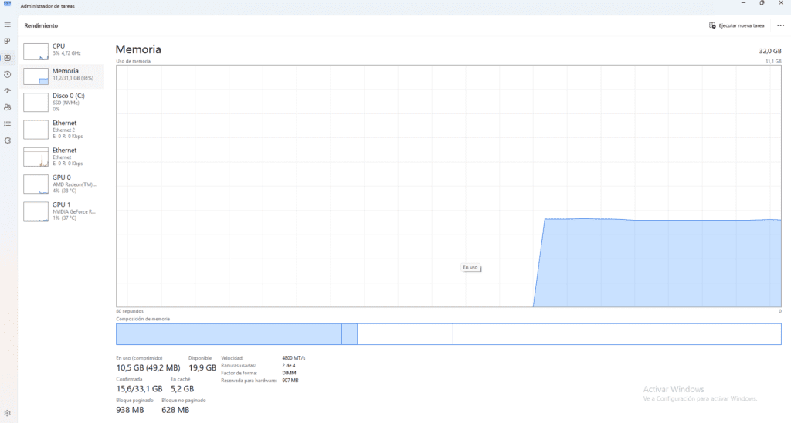The width and height of the screenshot is (791, 423).
Task: Select GPU 0 AMD Radeon item
Action: (x=62, y=184)
